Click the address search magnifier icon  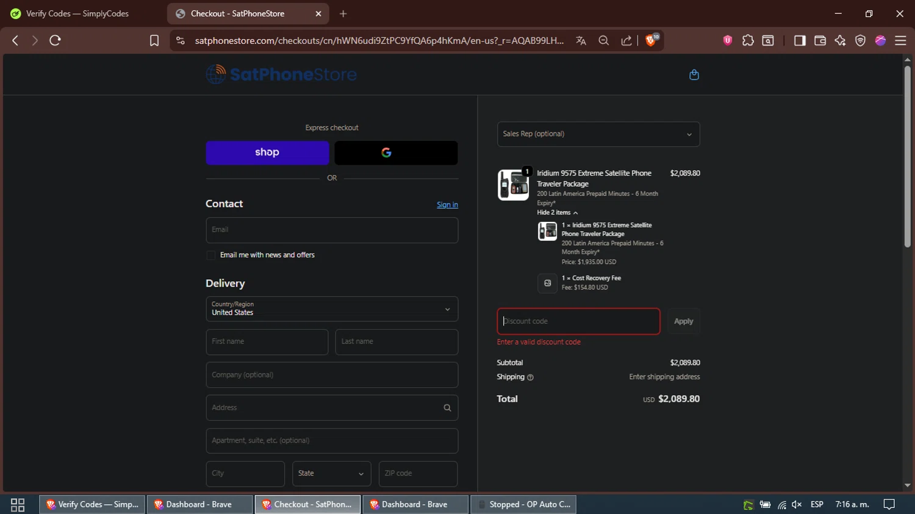[447, 408]
